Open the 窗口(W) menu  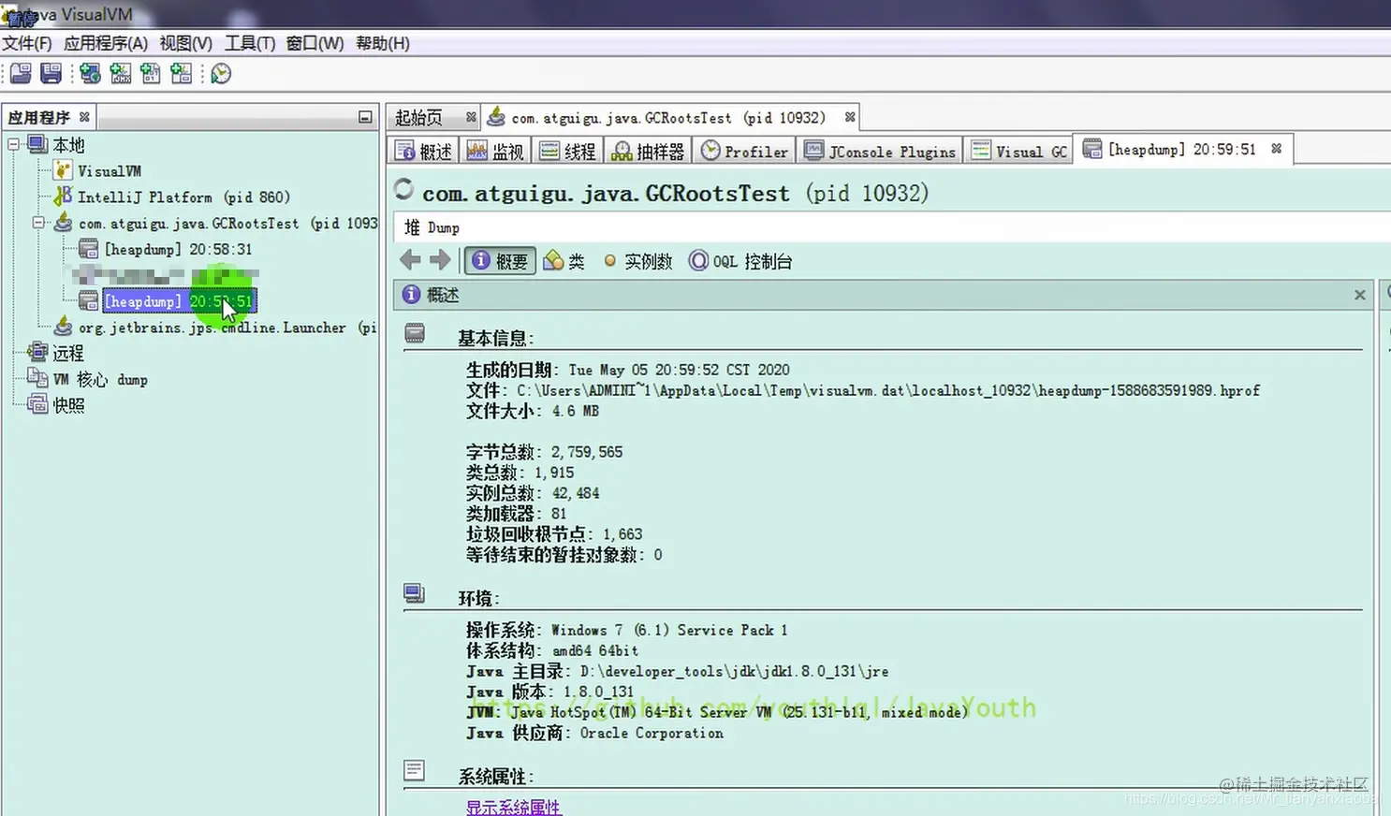[x=315, y=43]
